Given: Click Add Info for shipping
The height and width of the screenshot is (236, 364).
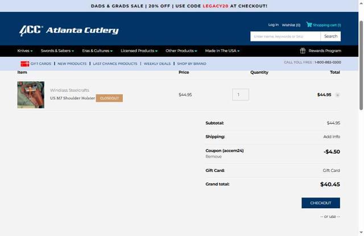Looking at the screenshot, I should pos(332,137).
